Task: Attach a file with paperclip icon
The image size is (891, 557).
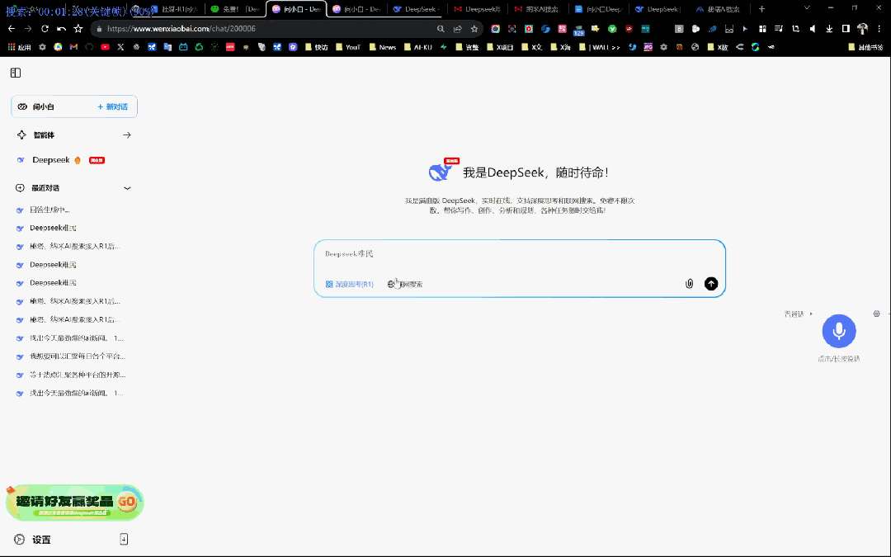Action: pyautogui.click(x=689, y=284)
